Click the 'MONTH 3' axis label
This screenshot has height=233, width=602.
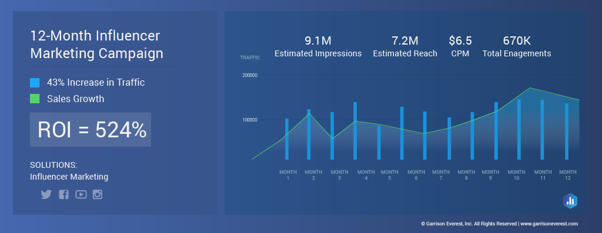click(x=339, y=175)
